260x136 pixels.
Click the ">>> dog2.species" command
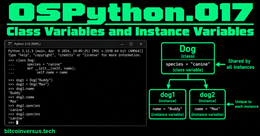[x=24, y=114]
